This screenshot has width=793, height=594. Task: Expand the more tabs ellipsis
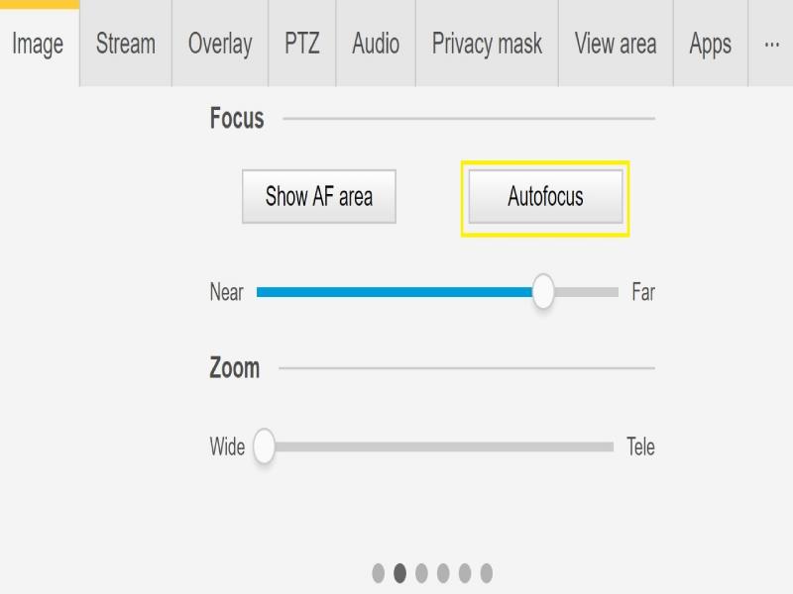pyautogui.click(x=771, y=45)
